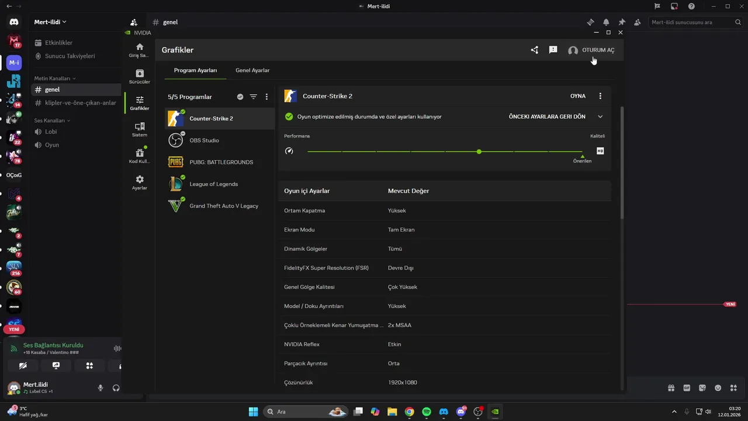Image resolution: width=748 pixels, height=421 pixels.
Task: Open Discord direct messages home icon
Action: pos(14,22)
